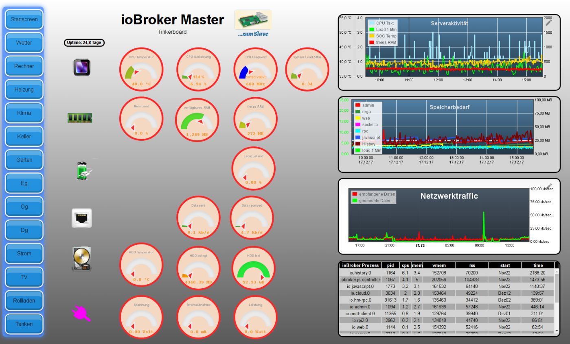Image resolution: width=570 pixels, height=344 pixels.
Task: Click the pencil edit icon on Serveraktivität chart
Action: (549, 22)
